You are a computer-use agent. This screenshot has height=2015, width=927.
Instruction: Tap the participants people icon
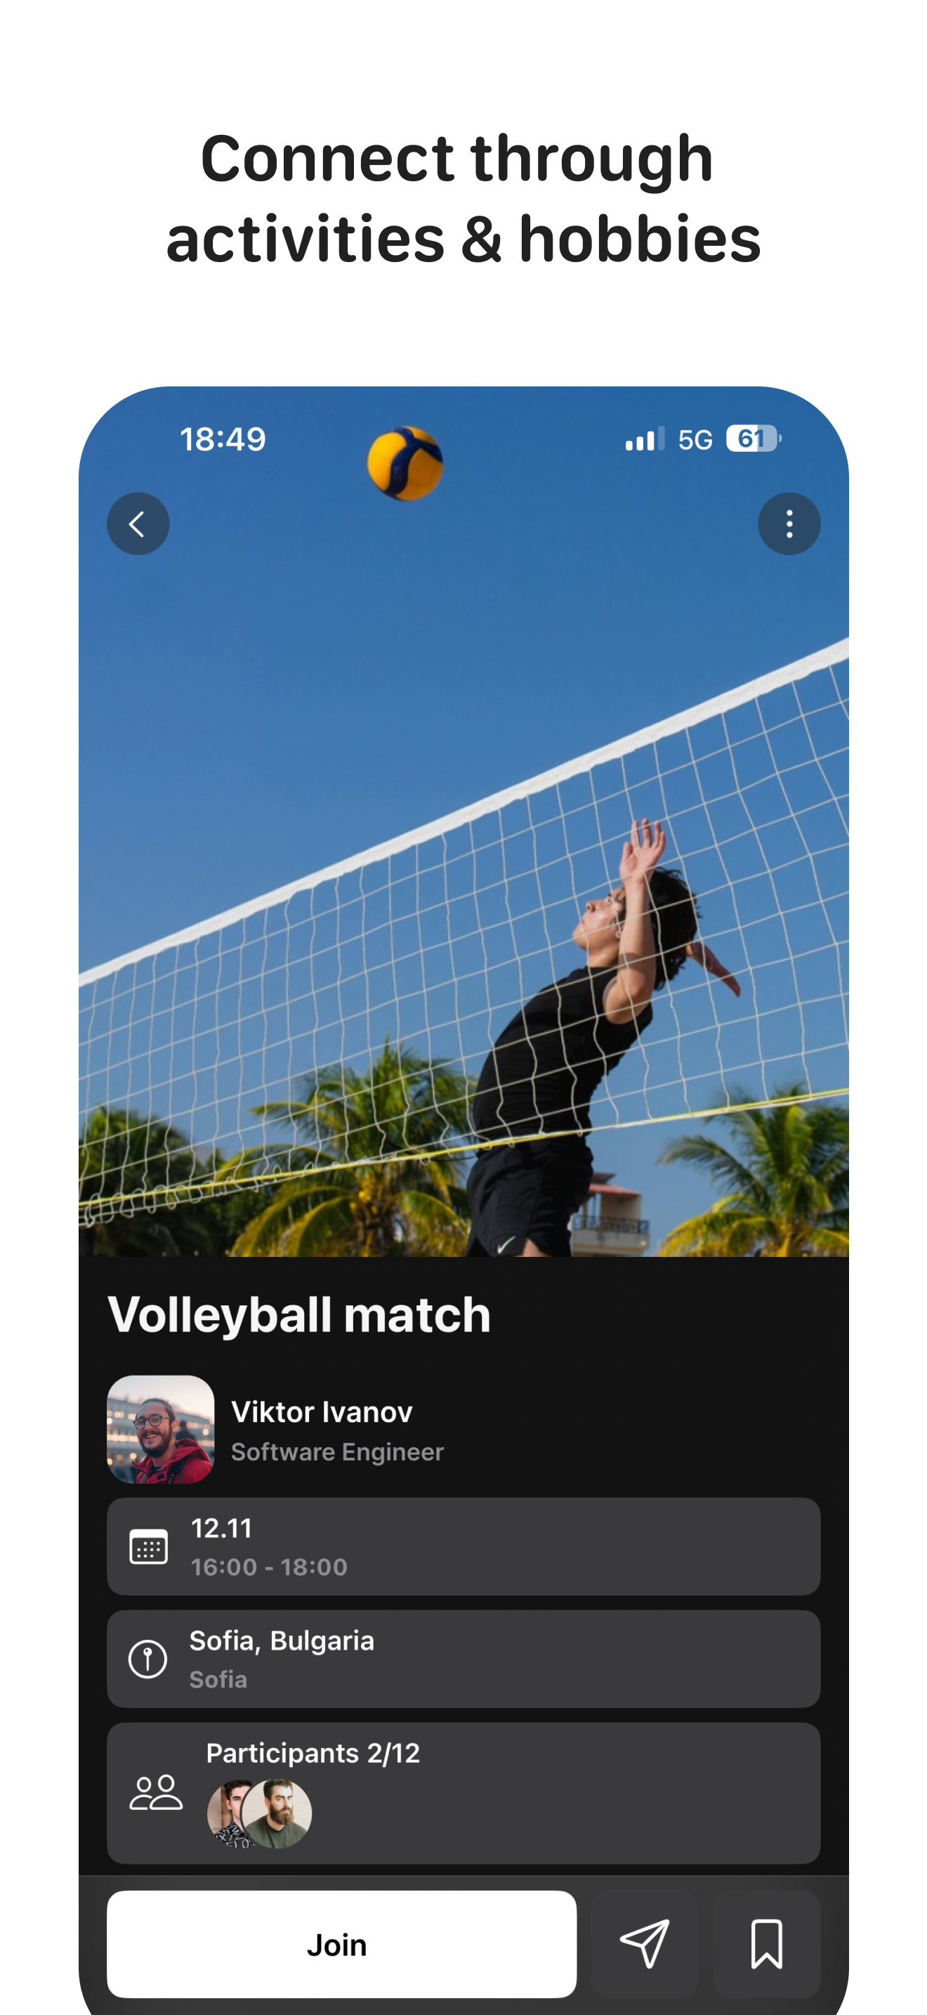pos(155,1792)
